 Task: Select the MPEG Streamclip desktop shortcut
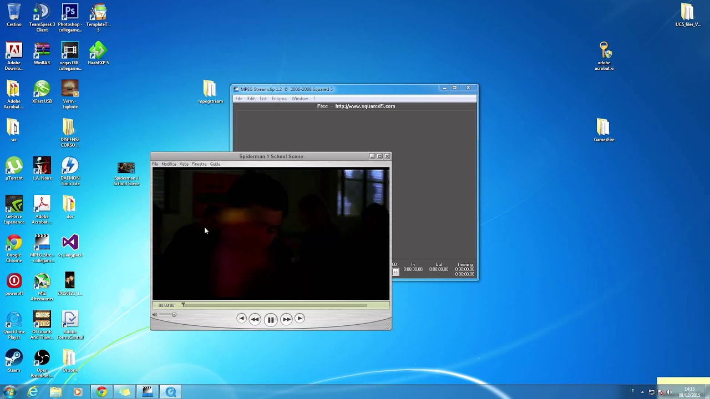[42, 248]
